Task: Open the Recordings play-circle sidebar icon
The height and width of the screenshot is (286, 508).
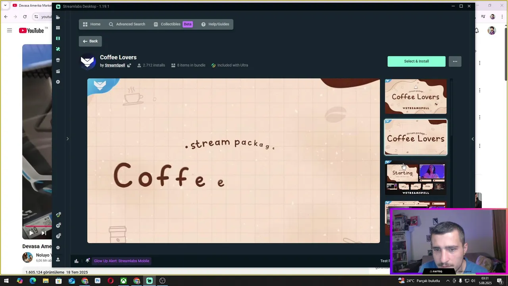Action: tap(58, 82)
